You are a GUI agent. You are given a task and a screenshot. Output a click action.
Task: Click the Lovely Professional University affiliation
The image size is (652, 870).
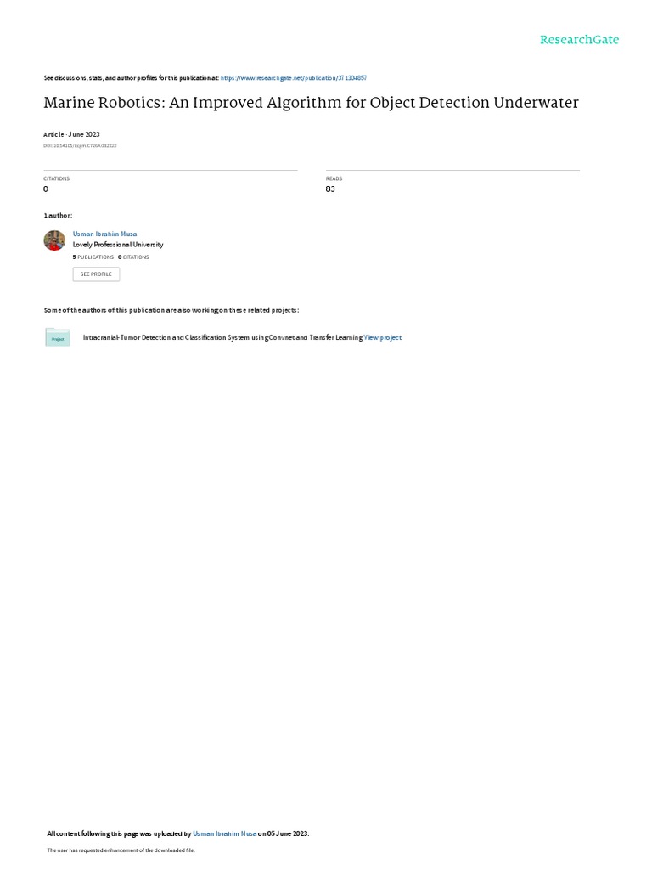pyautogui.click(x=118, y=245)
